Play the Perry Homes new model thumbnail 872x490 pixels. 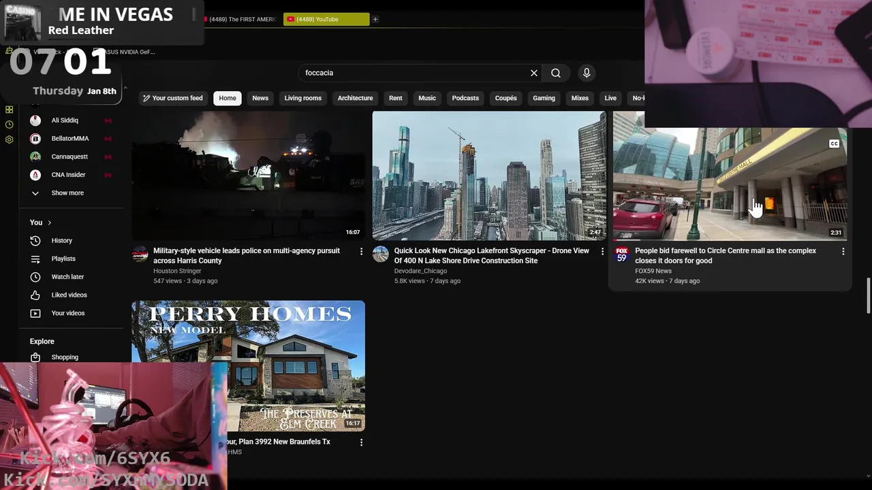click(x=248, y=366)
